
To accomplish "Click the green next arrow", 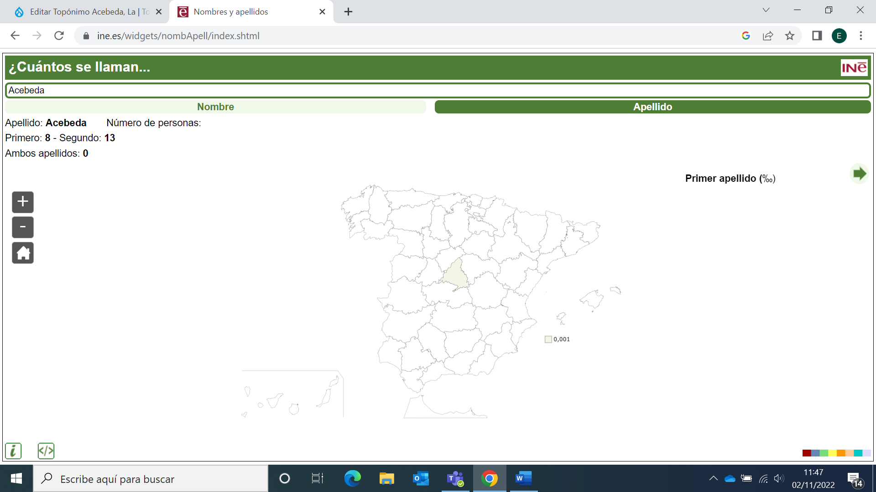I will 860,174.
